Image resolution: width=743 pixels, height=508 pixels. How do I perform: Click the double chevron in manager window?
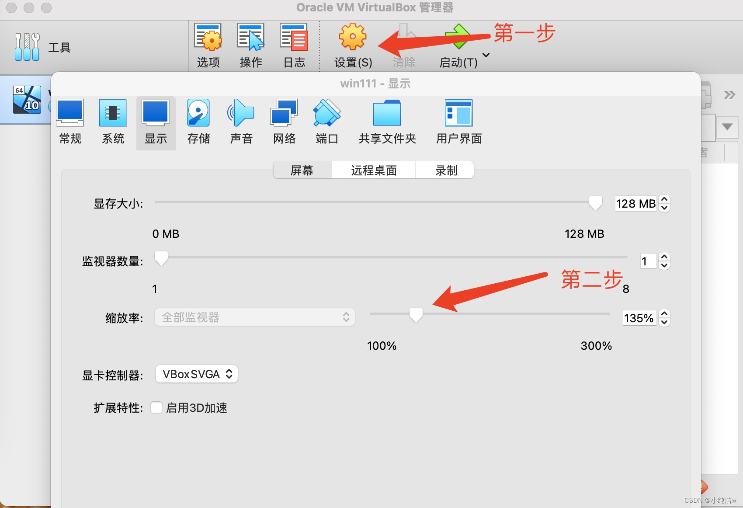pyautogui.click(x=729, y=95)
